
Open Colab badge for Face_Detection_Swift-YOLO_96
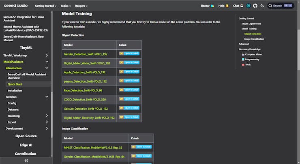pos(129,90)
